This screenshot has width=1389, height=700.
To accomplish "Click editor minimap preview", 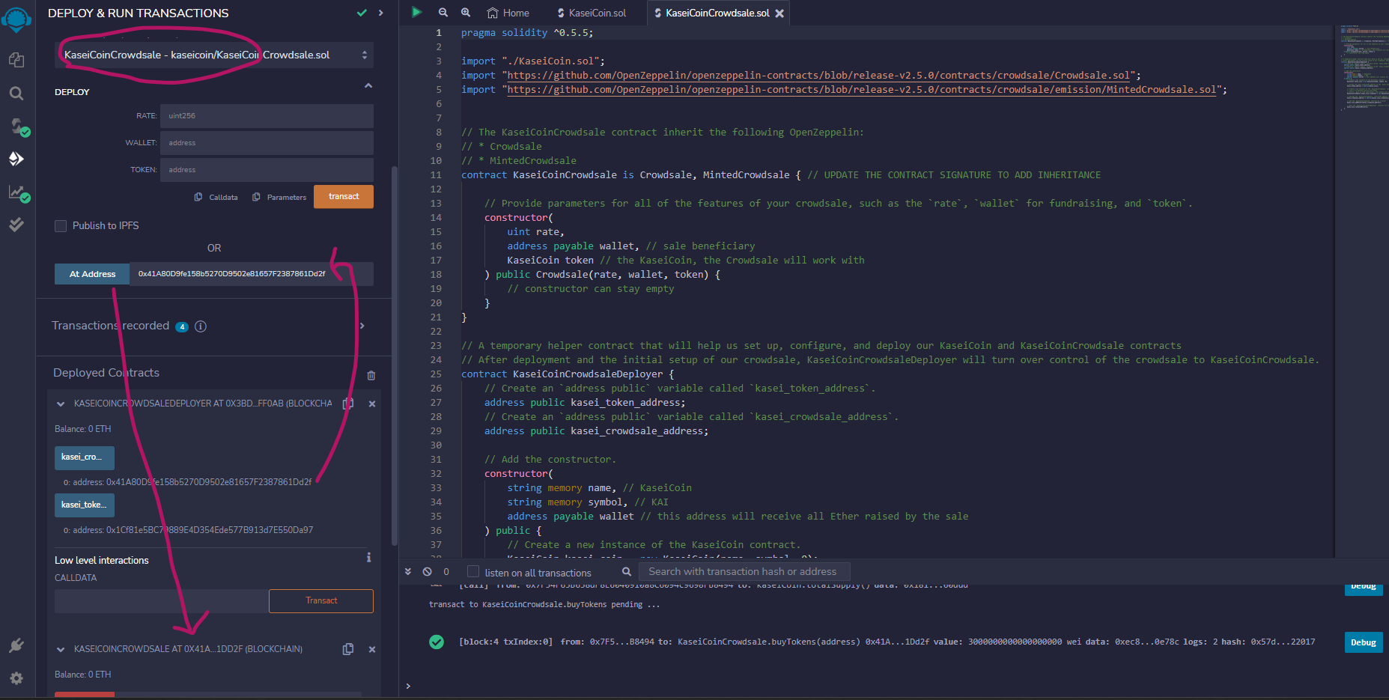I will (1363, 69).
